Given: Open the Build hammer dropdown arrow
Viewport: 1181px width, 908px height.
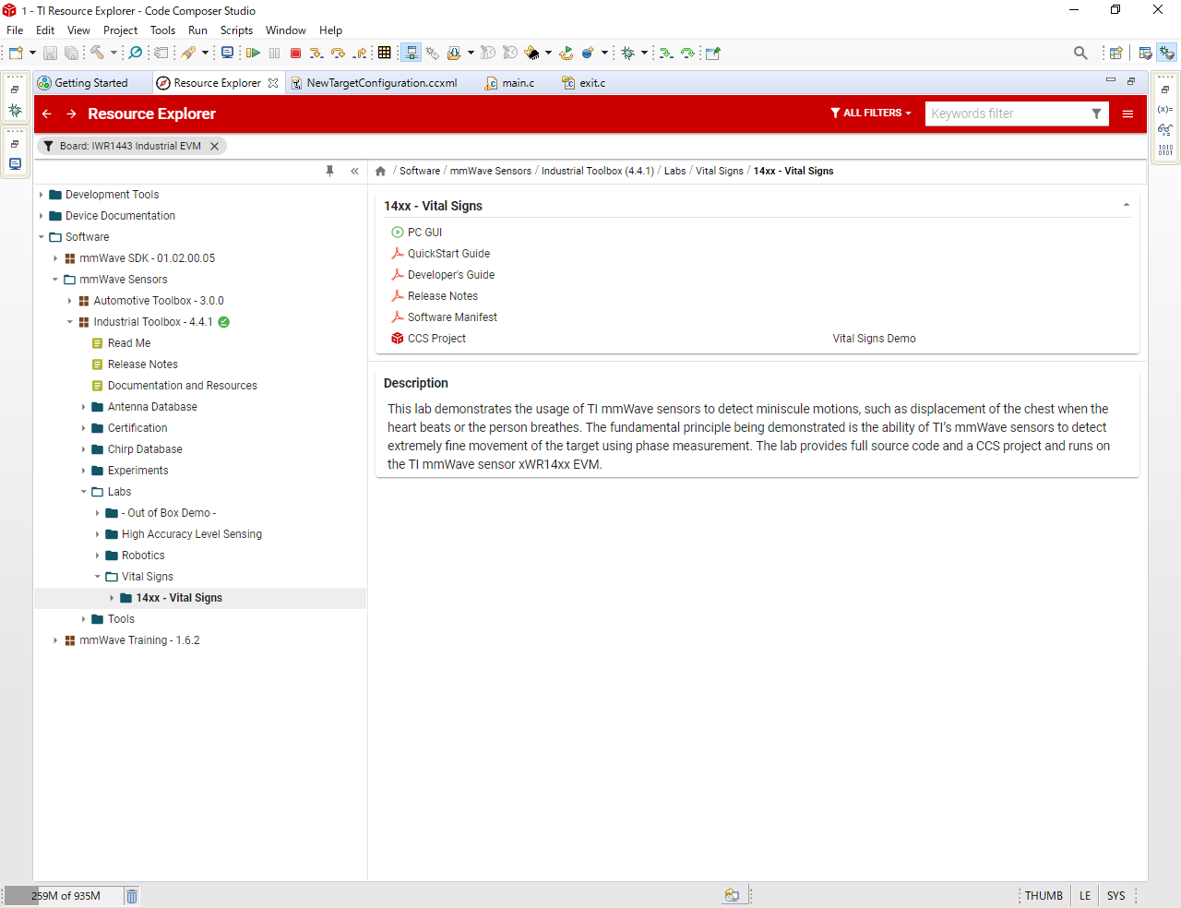Looking at the screenshot, I should coord(114,53).
